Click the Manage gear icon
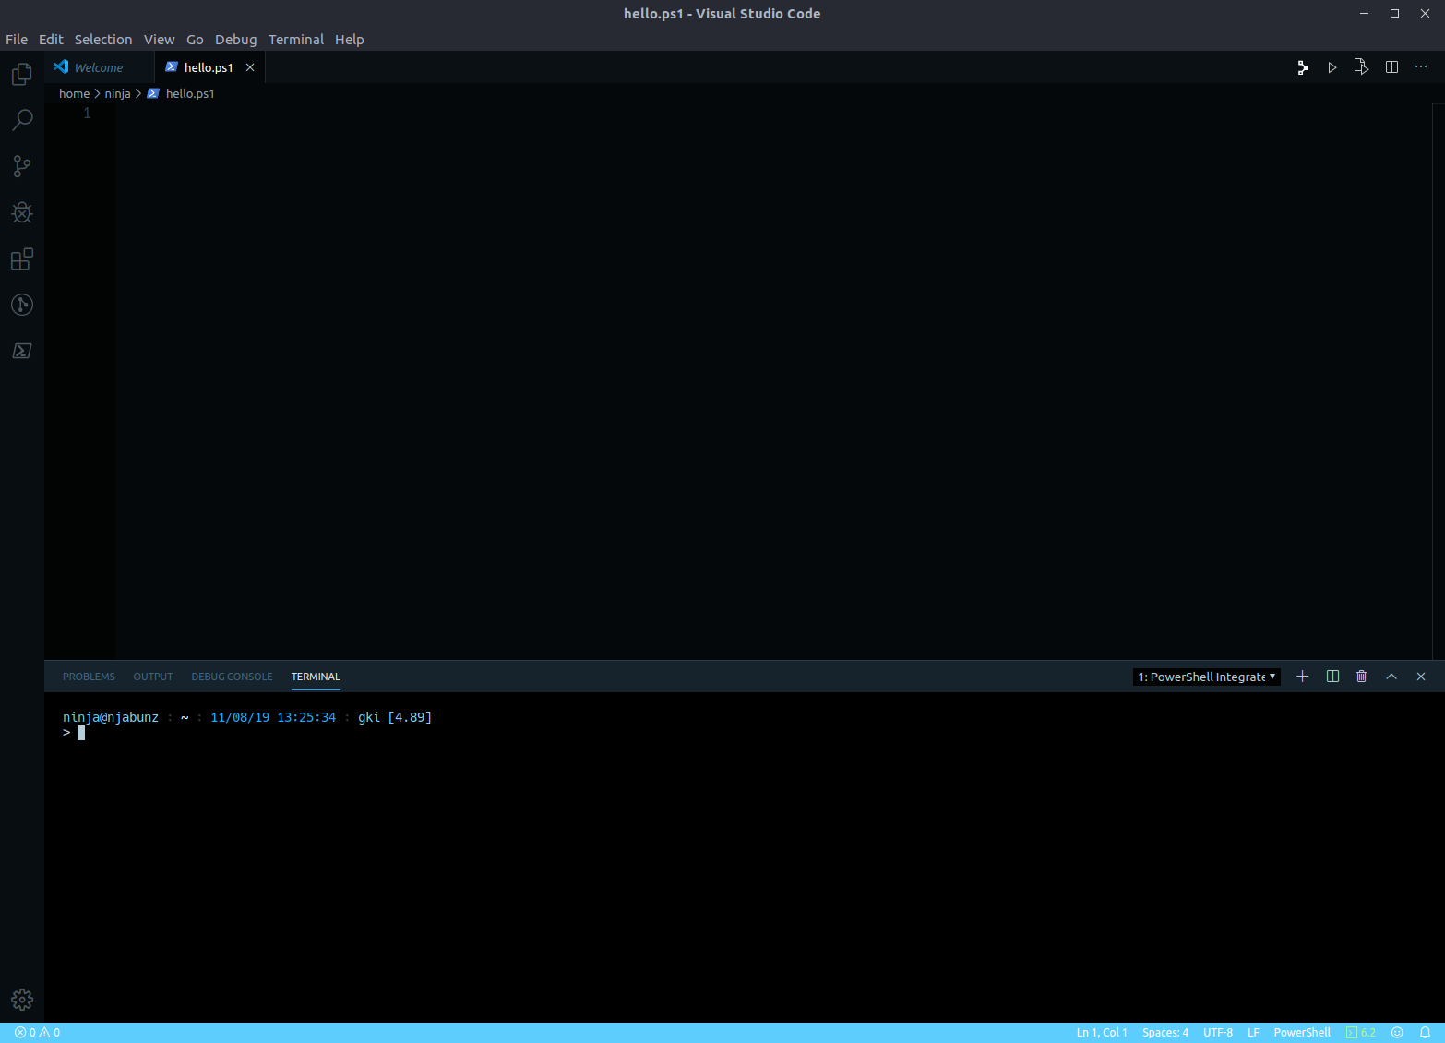This screenshot has width=1445, height=1043. [22, 999]
